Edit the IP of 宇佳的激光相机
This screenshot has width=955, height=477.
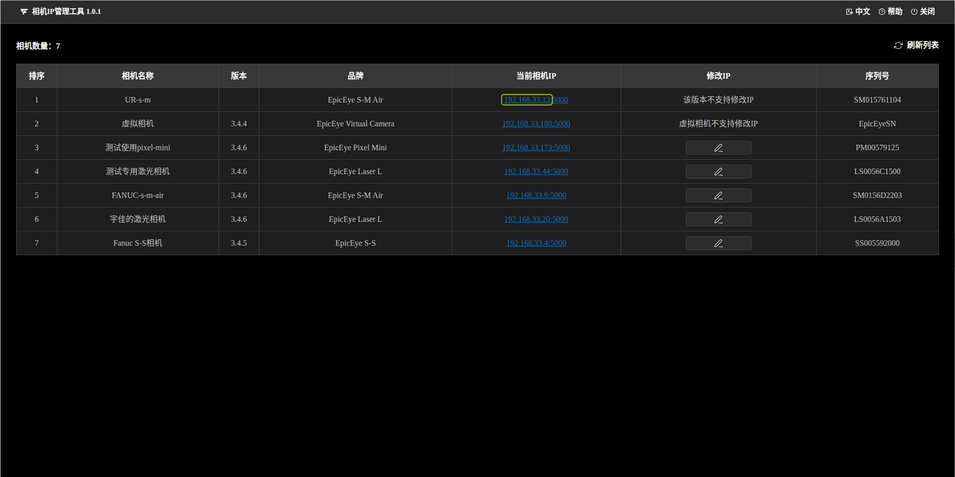pyautogui.click(x=718, y=219)
